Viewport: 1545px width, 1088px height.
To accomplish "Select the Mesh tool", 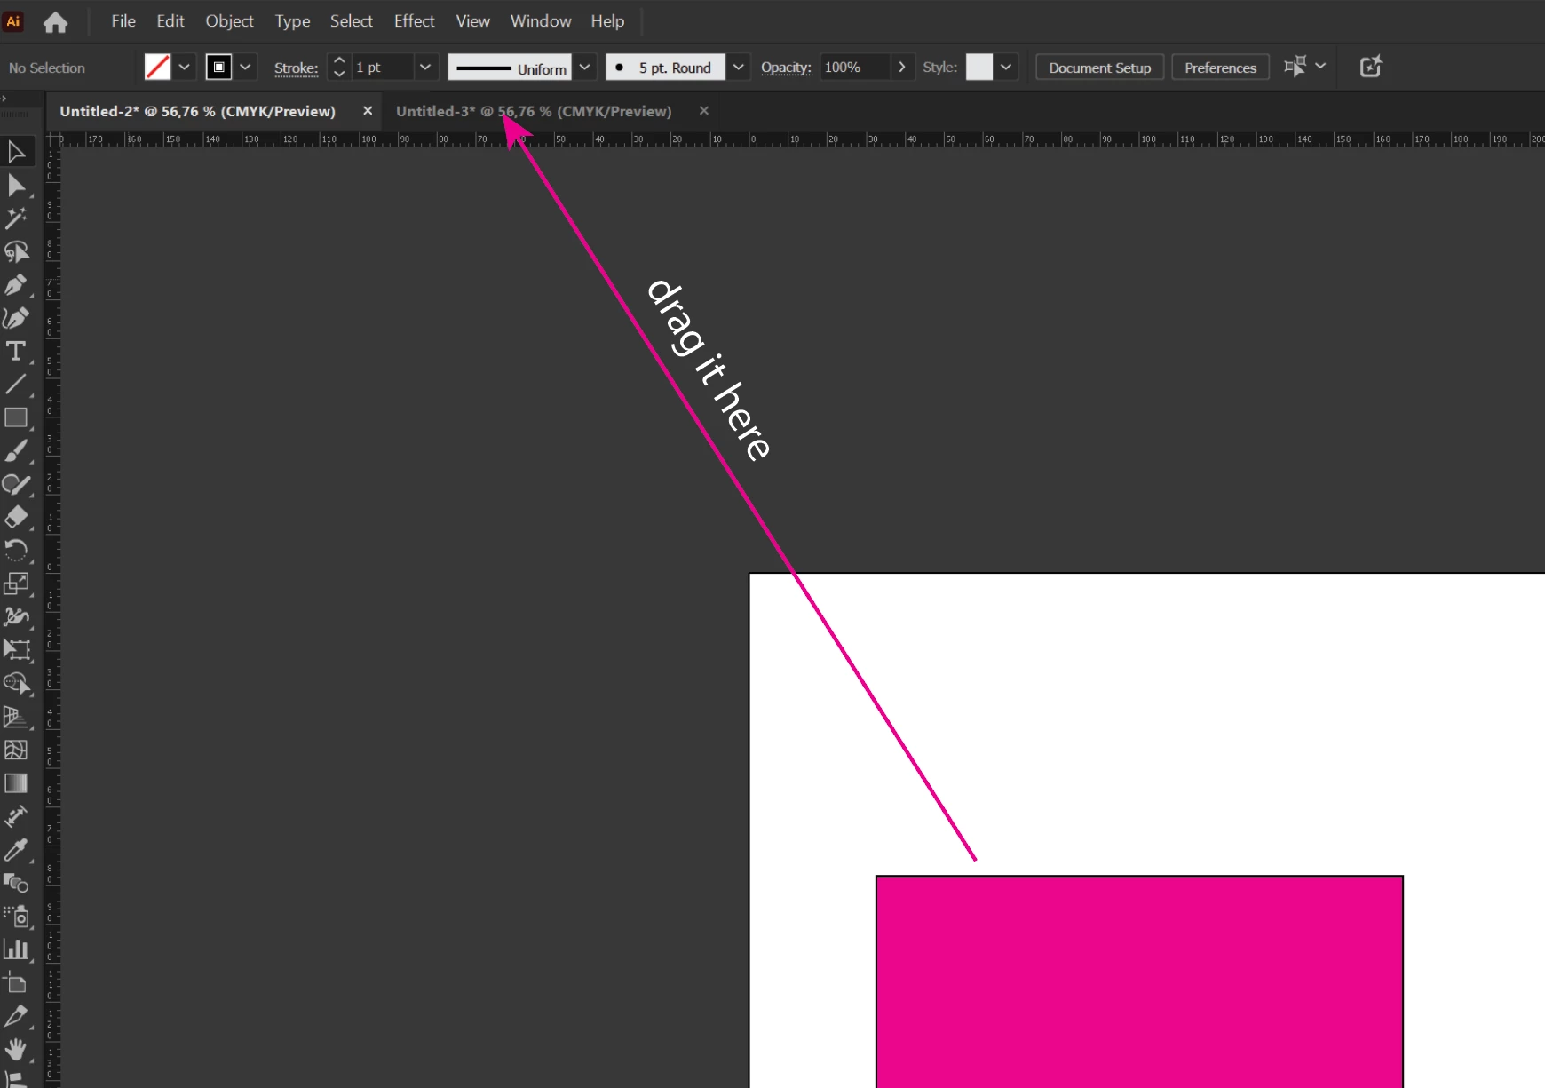I will (x=16, y=750).
